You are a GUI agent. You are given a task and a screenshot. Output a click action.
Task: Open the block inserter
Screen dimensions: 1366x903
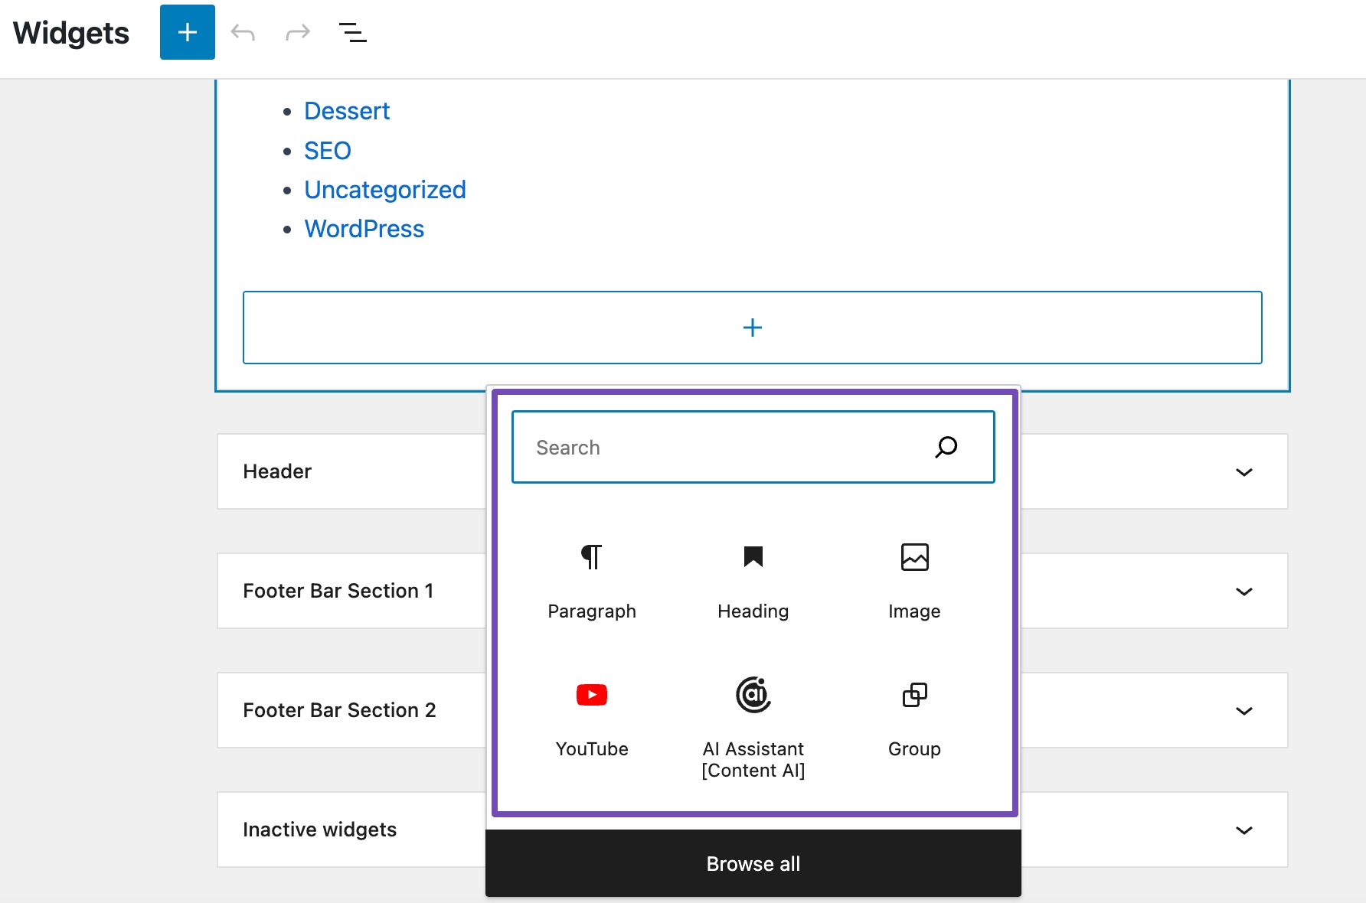pyautogui.click(x=187, y=32)
